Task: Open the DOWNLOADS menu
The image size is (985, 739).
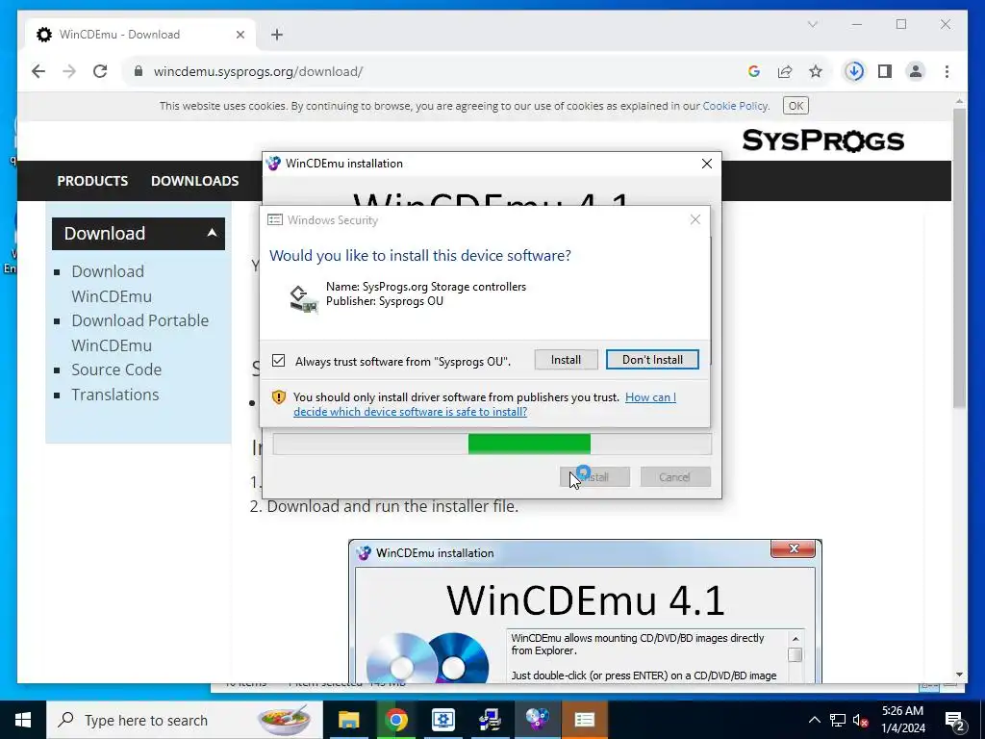Action: 194,181
